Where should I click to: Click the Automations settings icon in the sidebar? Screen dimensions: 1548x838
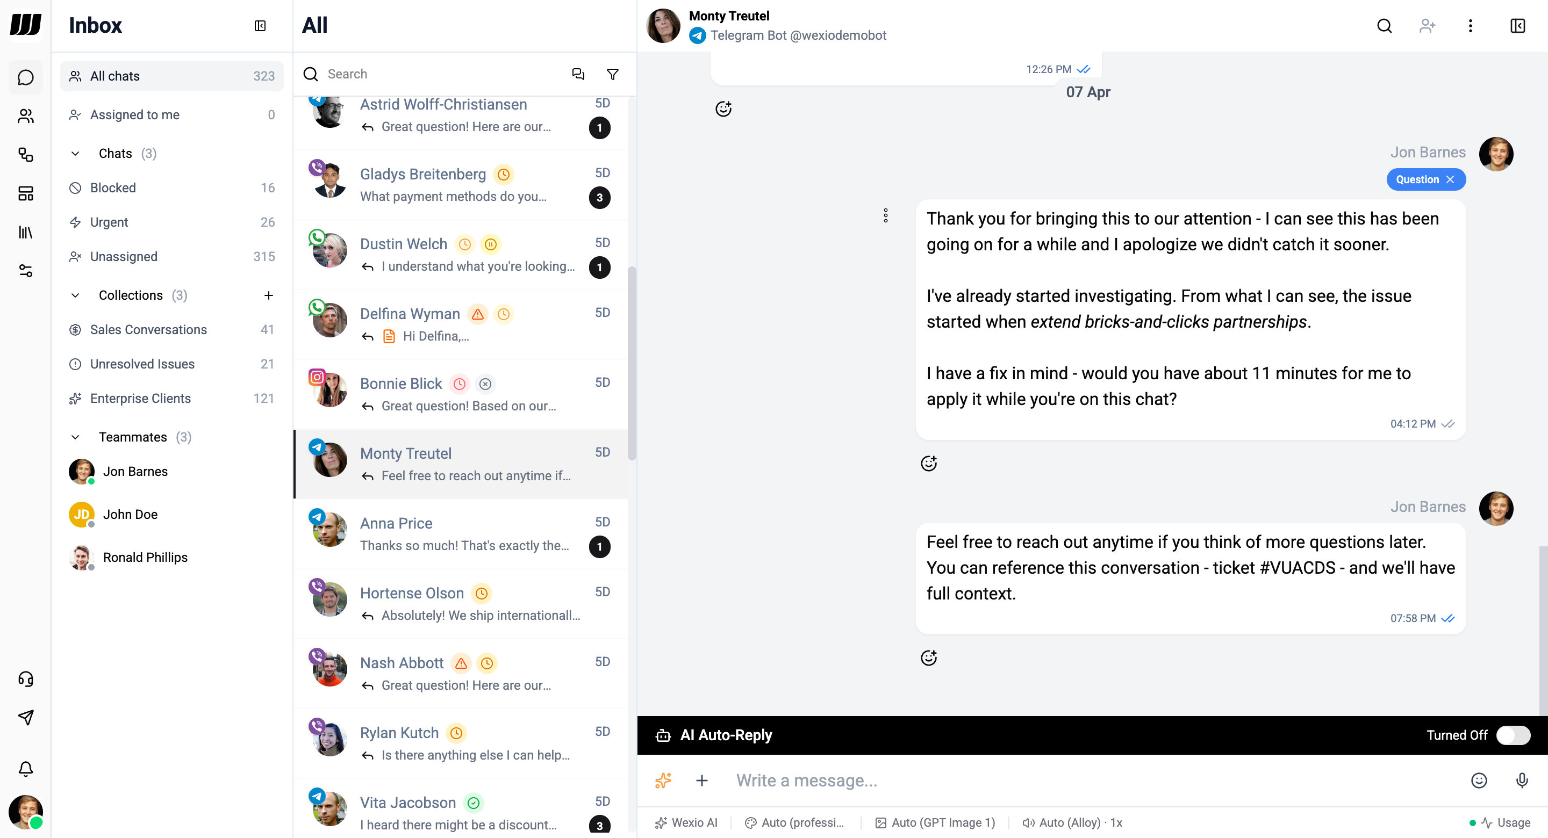pos(25,271)
